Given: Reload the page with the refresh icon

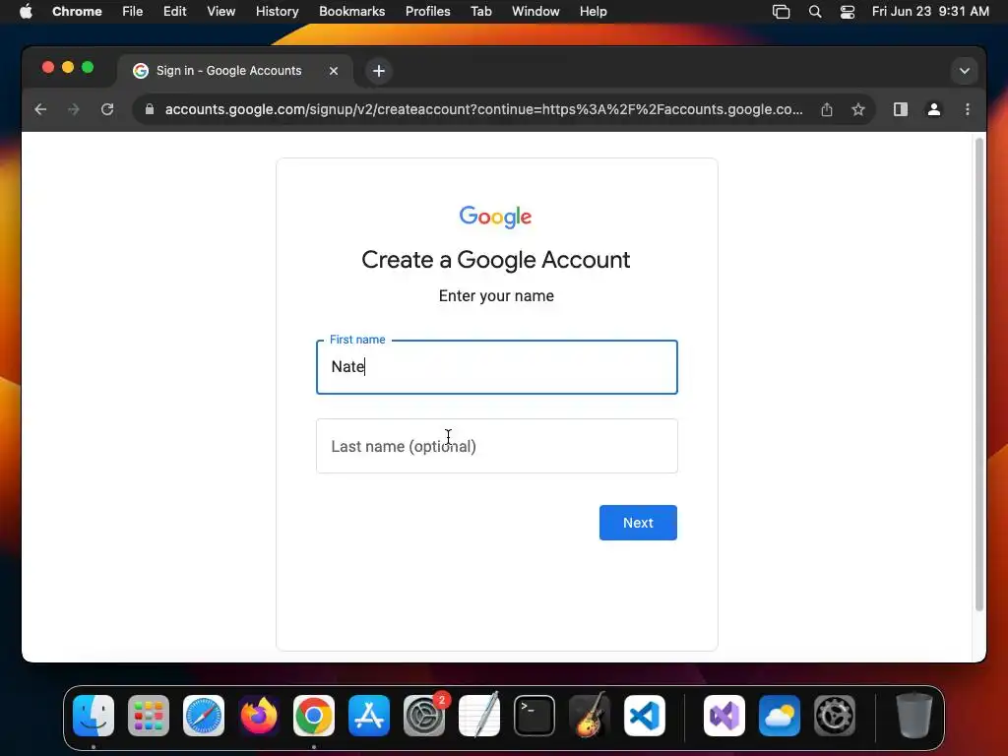Looking at the screenshot, I should point(107,109).
